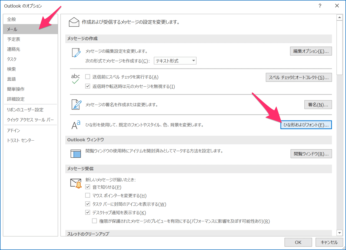The height and width of the screenshot is (250, 346).
Task: Click the メッセージの編集設定を変更します text
Action: [116, 51]
